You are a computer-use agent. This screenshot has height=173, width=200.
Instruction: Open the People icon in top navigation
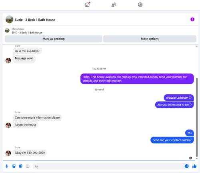(x=114, y=5)
